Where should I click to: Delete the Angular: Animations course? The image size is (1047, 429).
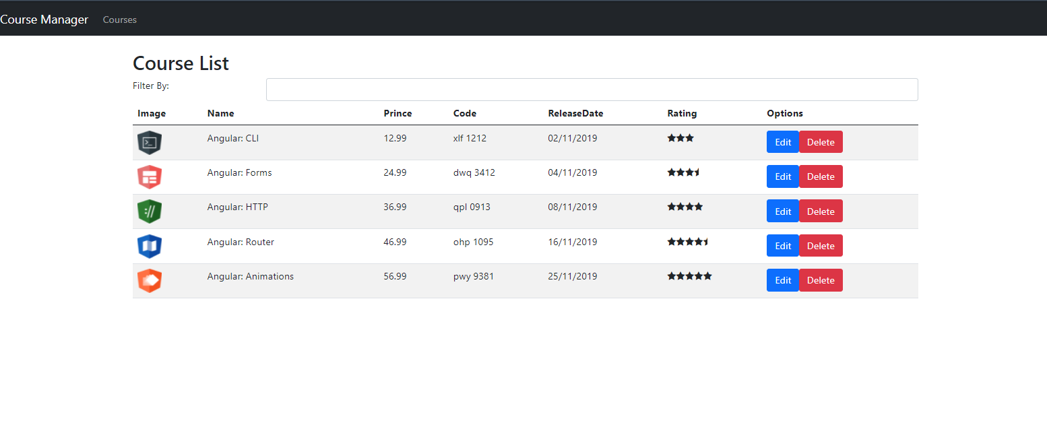(821, 280)
